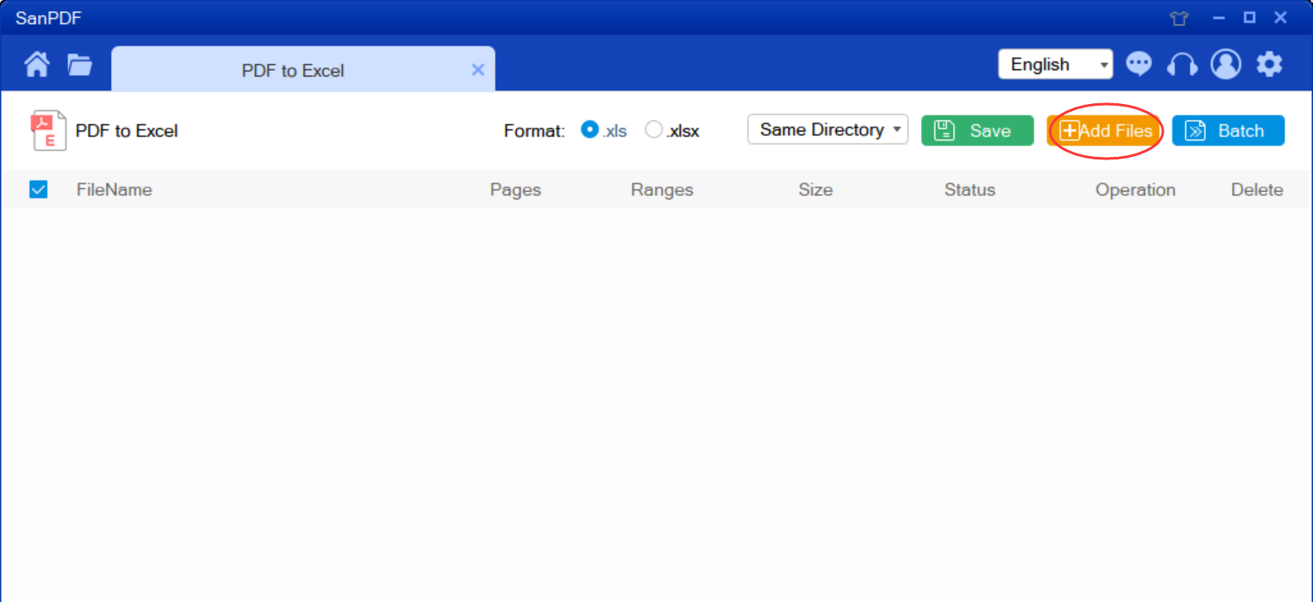Uncheck the select-all FileName checkbox
1313x602 pixels.
[38, 189]
